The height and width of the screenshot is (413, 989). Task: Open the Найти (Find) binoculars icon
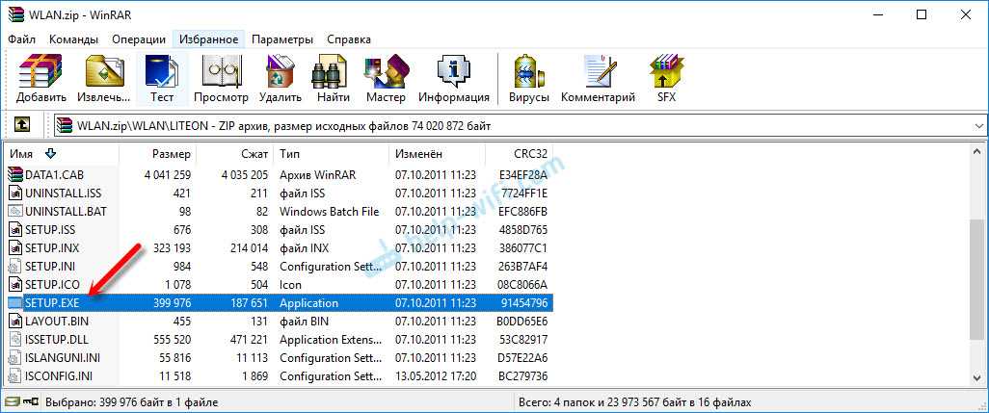[334, 79]
